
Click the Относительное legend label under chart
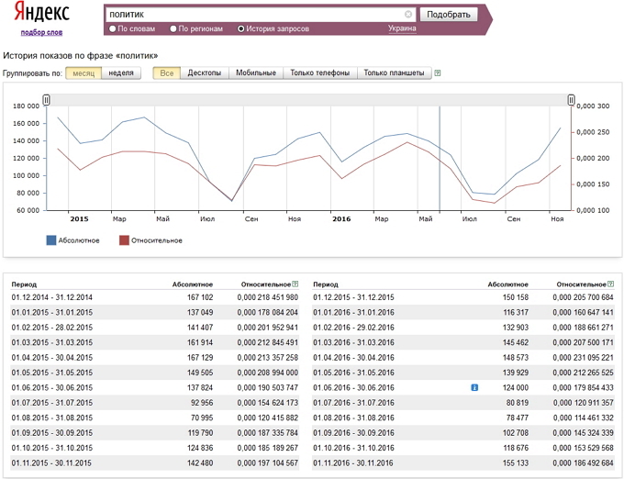[x=157, y=240]
